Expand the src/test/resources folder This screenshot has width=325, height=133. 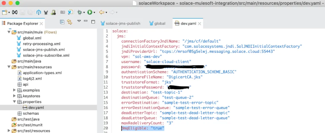(x=9, y=130)
